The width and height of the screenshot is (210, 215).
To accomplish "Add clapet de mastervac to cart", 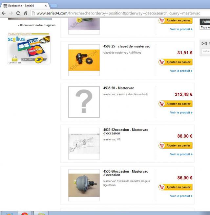I will click(176, 62).
